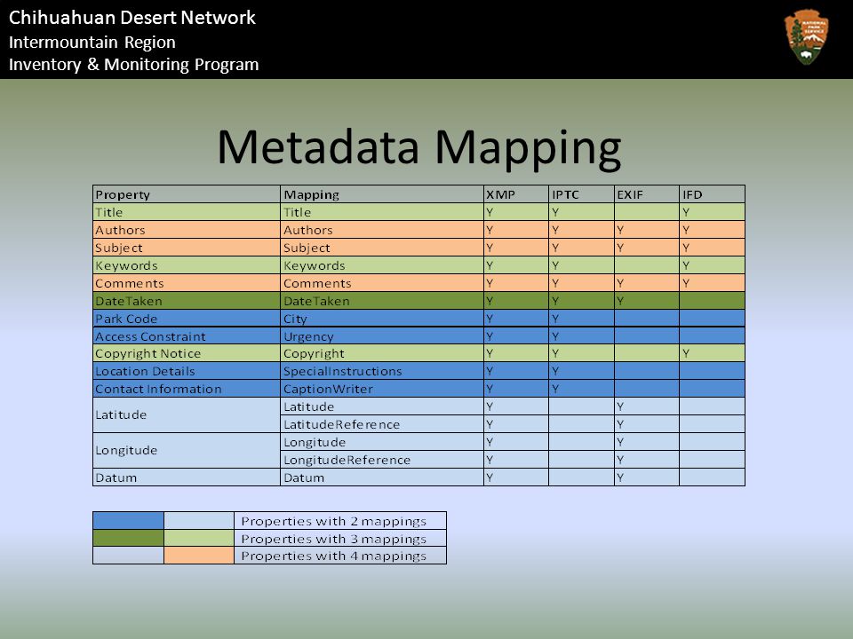Click the National Park Service arrowhead logo
This screenshot has width=853, height=639.
tap(807, 37)
